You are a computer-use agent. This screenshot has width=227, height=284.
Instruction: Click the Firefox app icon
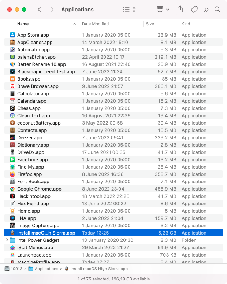pos(12,174)
